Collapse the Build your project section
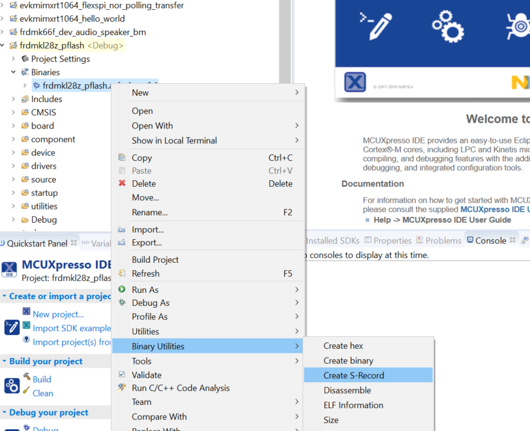530x431 pixels. [x=5, y=361]
